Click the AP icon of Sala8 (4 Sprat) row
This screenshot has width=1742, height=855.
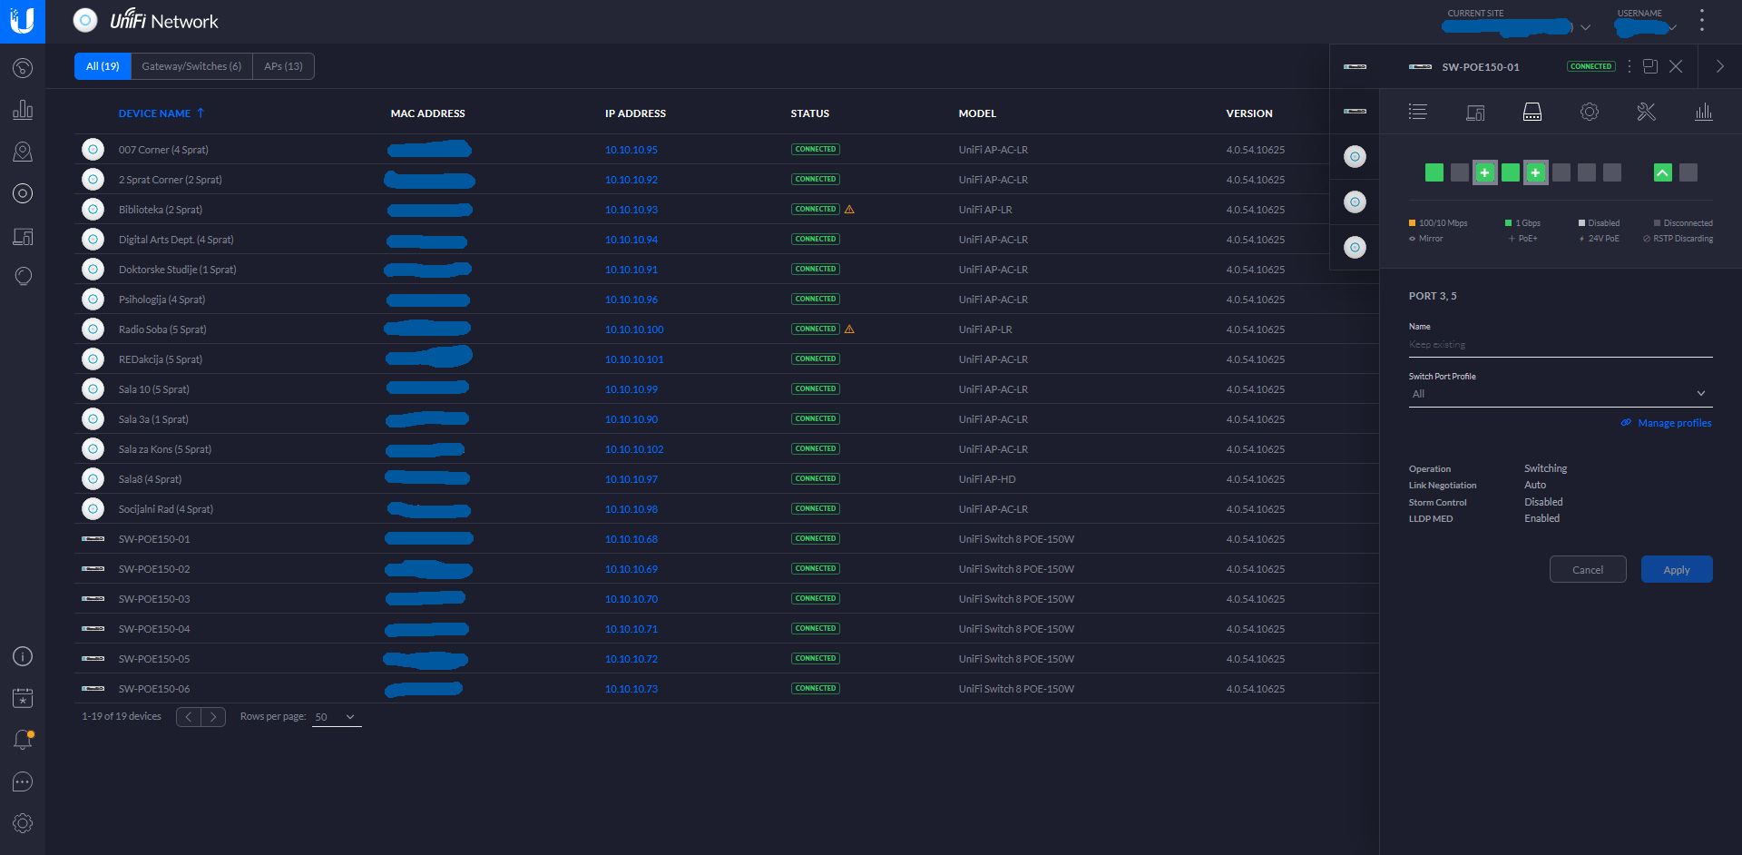(x=93, y=478)
